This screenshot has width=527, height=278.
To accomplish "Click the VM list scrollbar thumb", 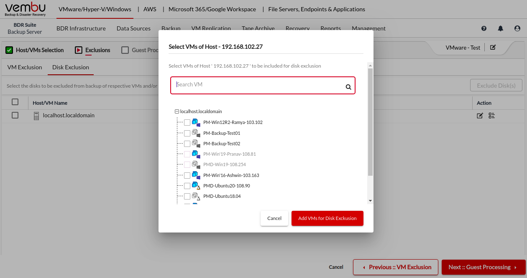I will pyautogui.click(x=370, y=121).
